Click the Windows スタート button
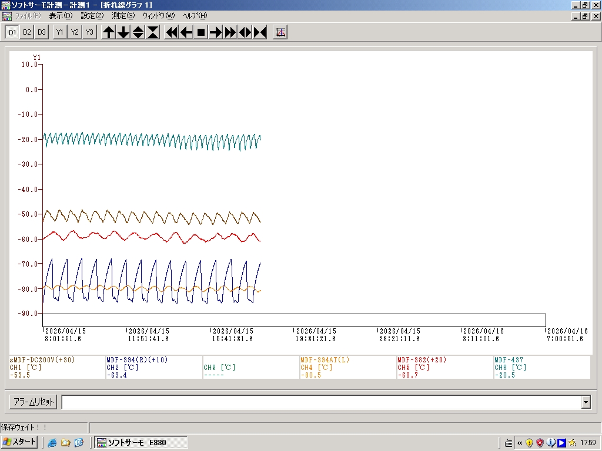This screenshot has width=602, height=451. 20,442
